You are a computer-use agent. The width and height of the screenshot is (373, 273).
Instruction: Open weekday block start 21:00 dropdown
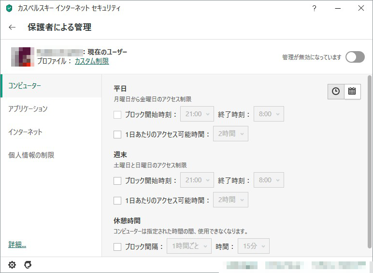197,114
